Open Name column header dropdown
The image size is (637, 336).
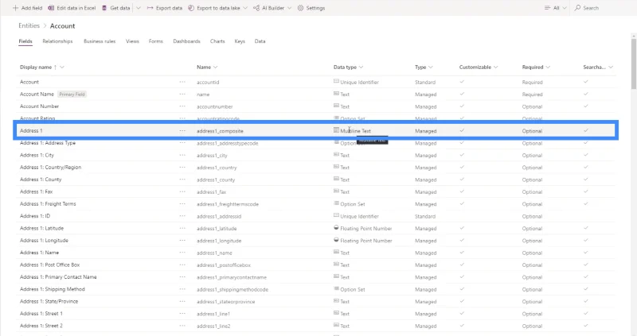pos(215,68)
